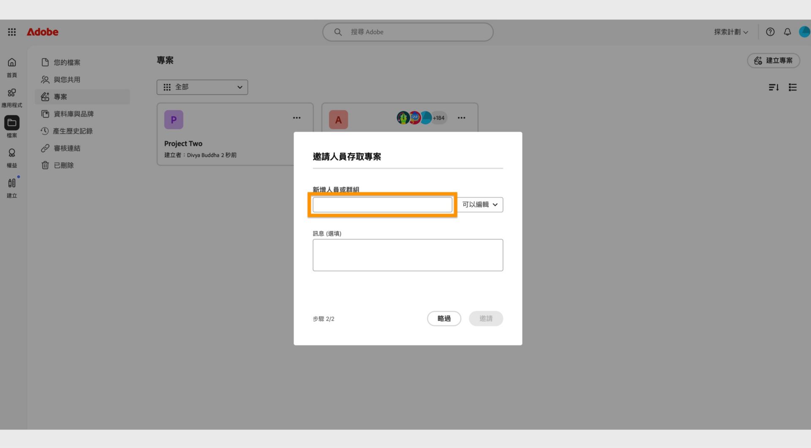811x448 pixels.
Task: Click the 訊息 (選填) message box
Action: point(408,255)
